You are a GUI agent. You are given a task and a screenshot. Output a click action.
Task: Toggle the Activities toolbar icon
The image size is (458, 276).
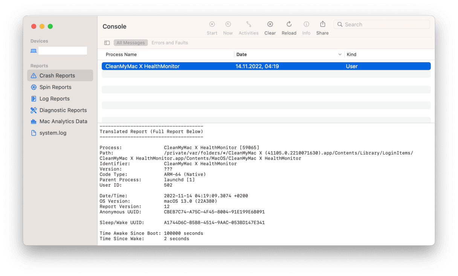(x=249, y=24)
